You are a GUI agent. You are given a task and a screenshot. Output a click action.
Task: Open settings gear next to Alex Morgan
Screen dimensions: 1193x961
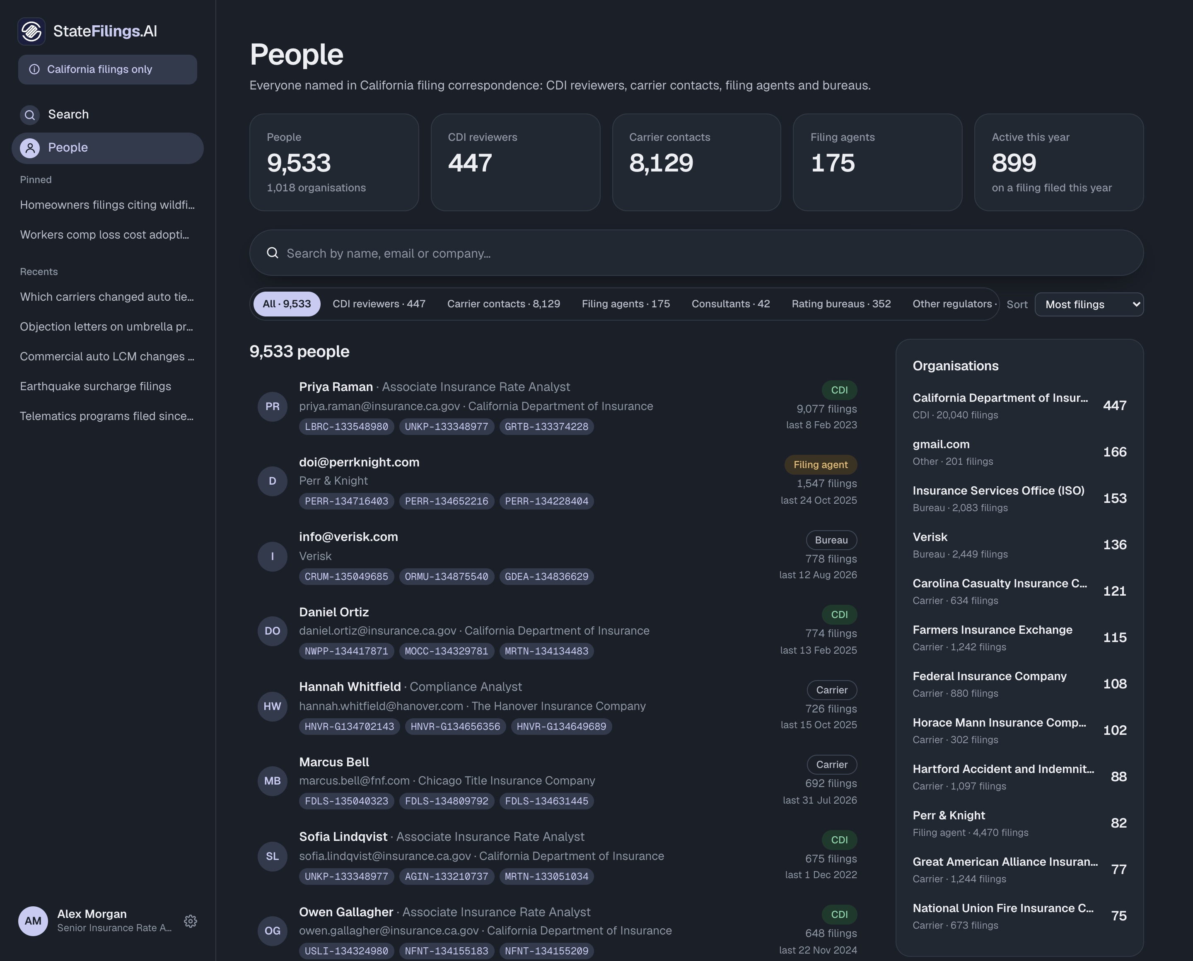click(191, 921)
